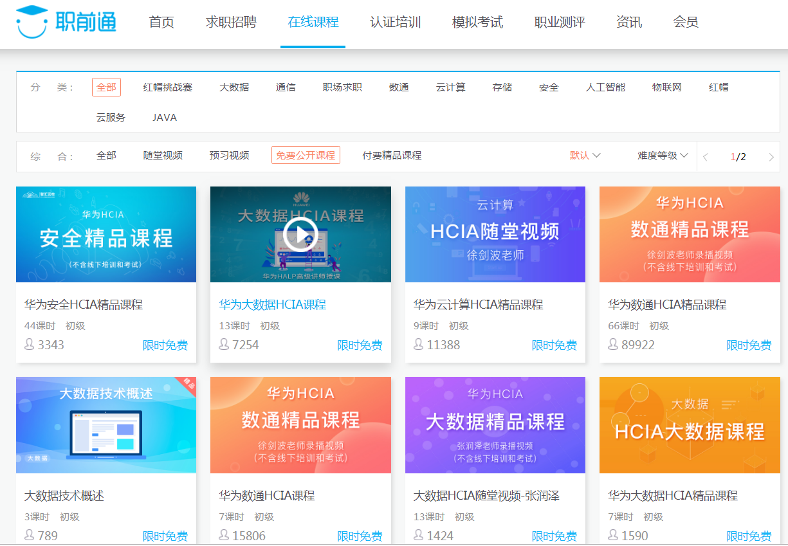This screenshot has height=546, width=788.
Task: Filter by 红帽挑战赛 category
Action: [168, 87]
